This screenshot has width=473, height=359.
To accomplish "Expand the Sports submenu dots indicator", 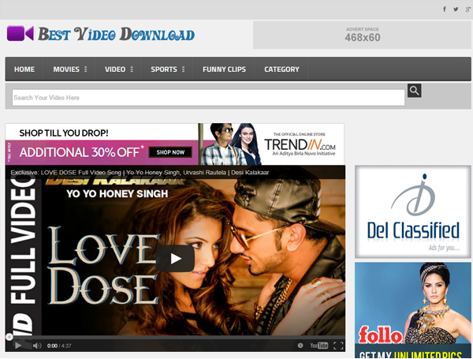I will 184,69.
